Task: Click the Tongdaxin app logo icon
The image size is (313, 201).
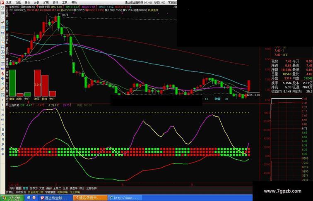Action: 2,2
